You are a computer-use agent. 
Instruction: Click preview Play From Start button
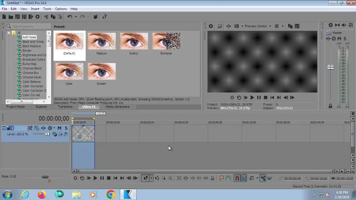[246, 97]
